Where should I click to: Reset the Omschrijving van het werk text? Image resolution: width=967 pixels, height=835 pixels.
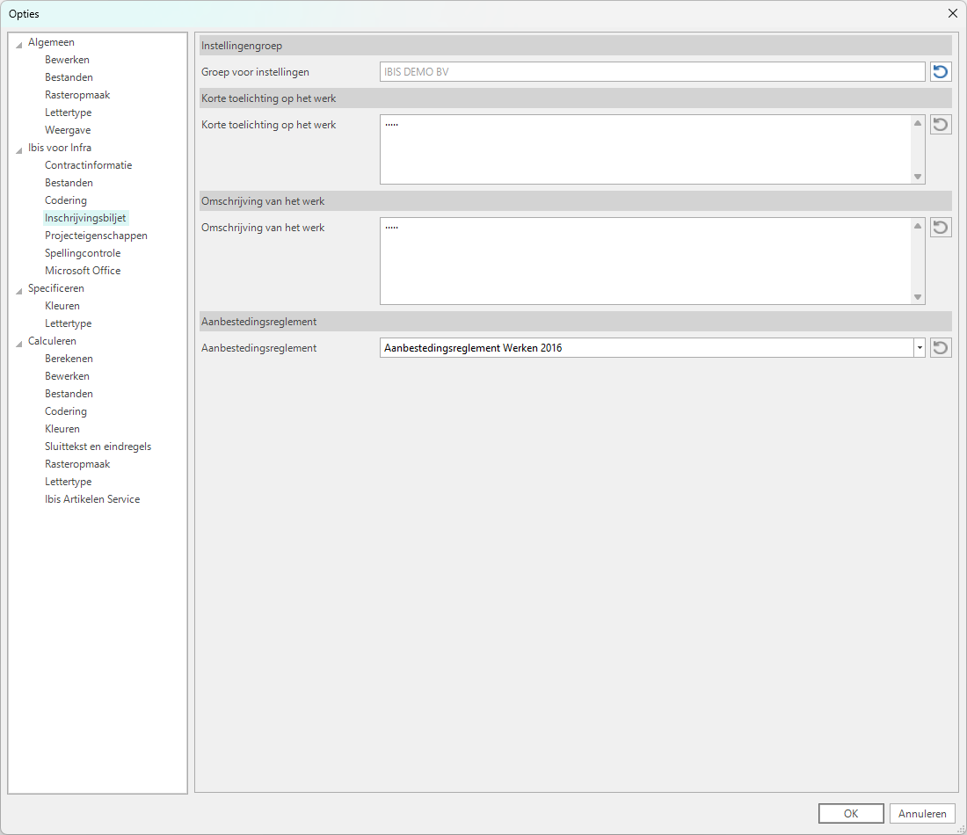pyautogui.click(x=941, y=228)
